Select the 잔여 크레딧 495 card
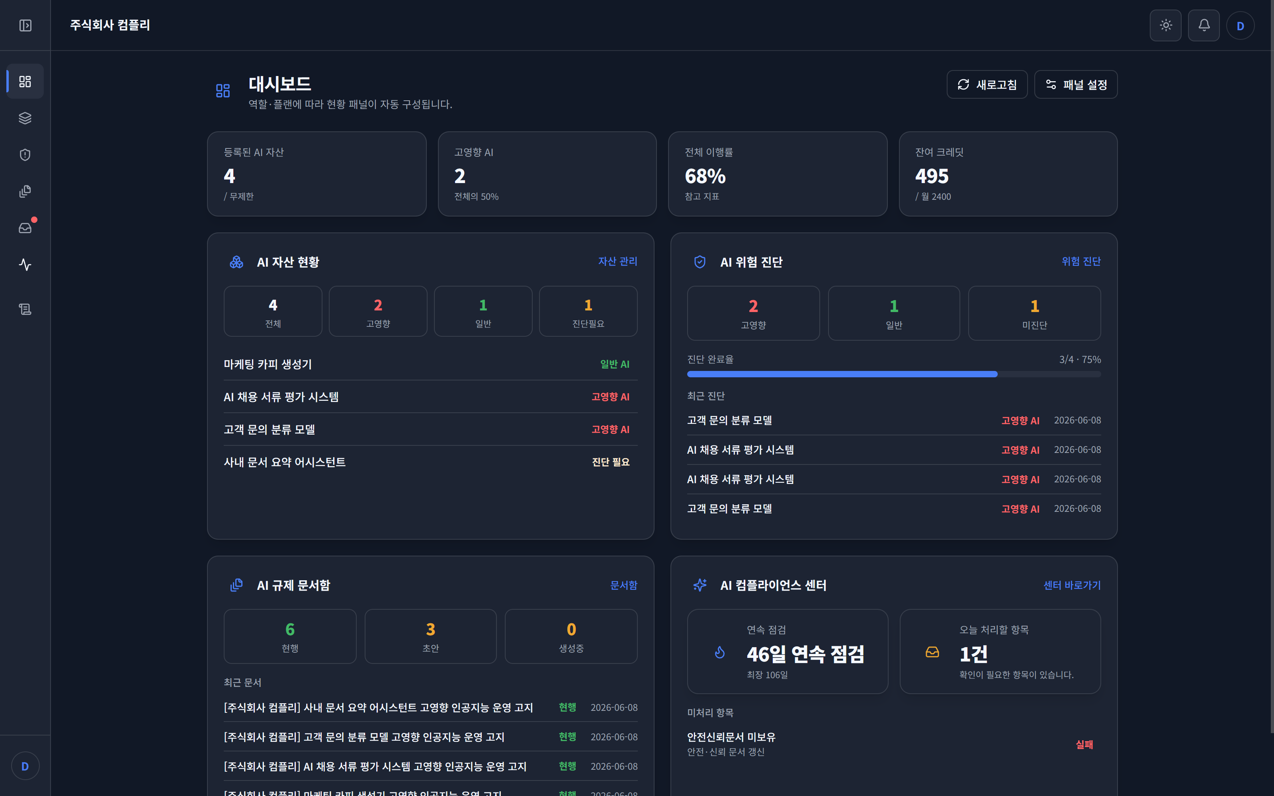 click(x=1008, y=174)
